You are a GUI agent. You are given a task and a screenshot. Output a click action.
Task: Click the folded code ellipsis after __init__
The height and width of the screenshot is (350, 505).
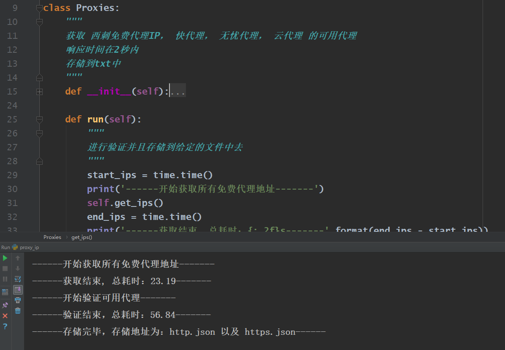177,92
